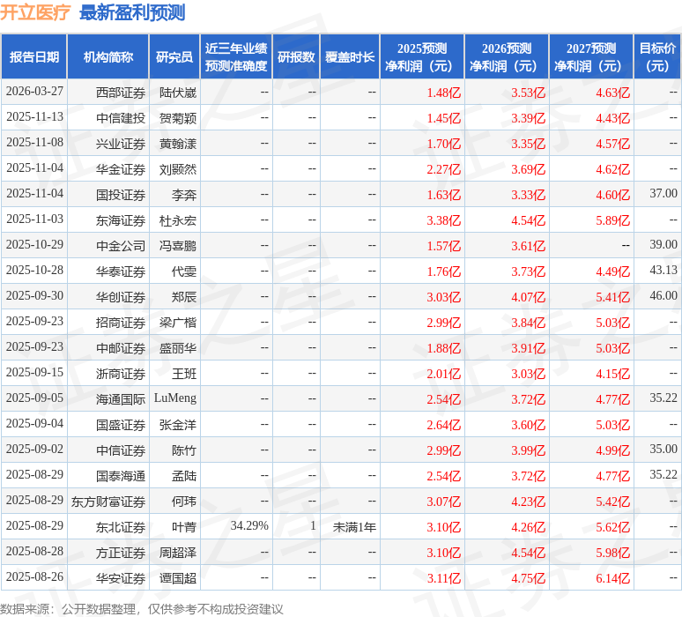Select the date 2025-09-15 cell
Viewport: 682px width, 617px height.
(34, 373)
